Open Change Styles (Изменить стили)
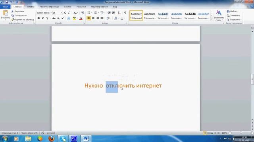Image resolution: width=254 pixels, height=142 pixels. click(219, 16)
